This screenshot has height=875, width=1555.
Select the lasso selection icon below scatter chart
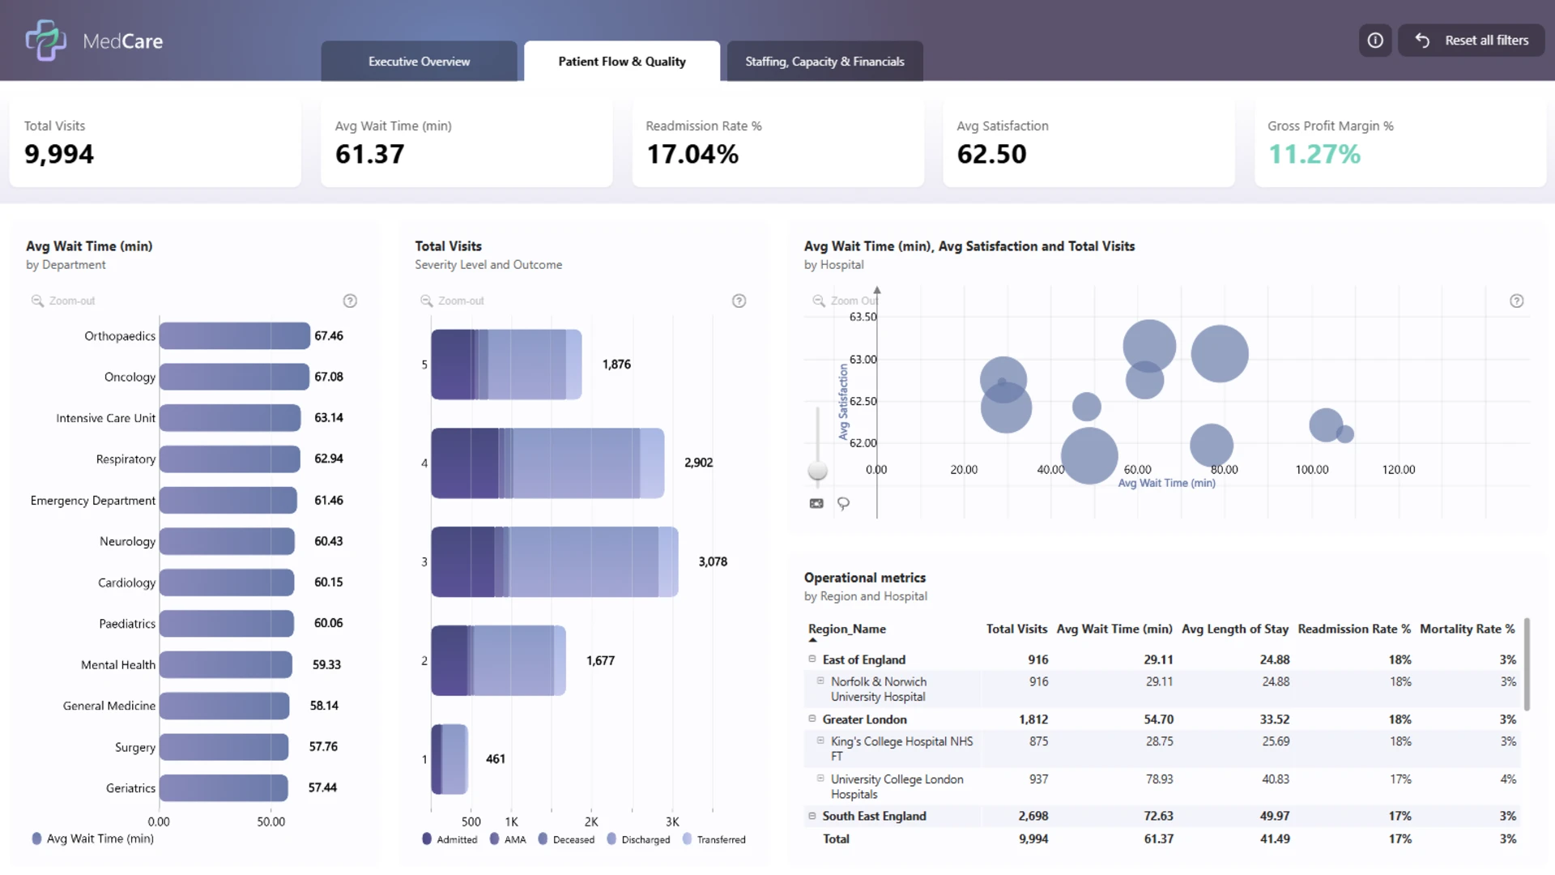point(843,503)
